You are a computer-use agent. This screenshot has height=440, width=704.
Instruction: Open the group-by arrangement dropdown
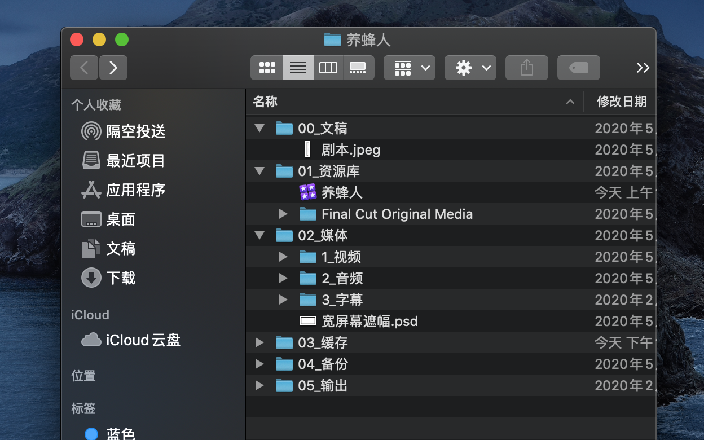[410, 68]
